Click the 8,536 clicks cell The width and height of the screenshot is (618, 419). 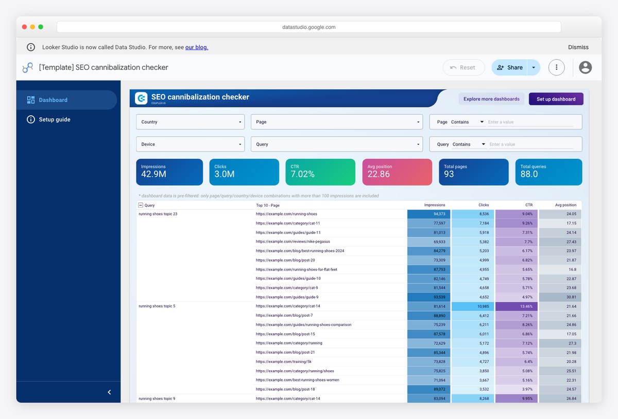point(472,214)
